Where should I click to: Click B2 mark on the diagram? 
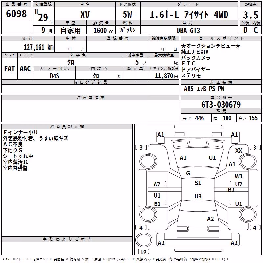click(231, 190)
